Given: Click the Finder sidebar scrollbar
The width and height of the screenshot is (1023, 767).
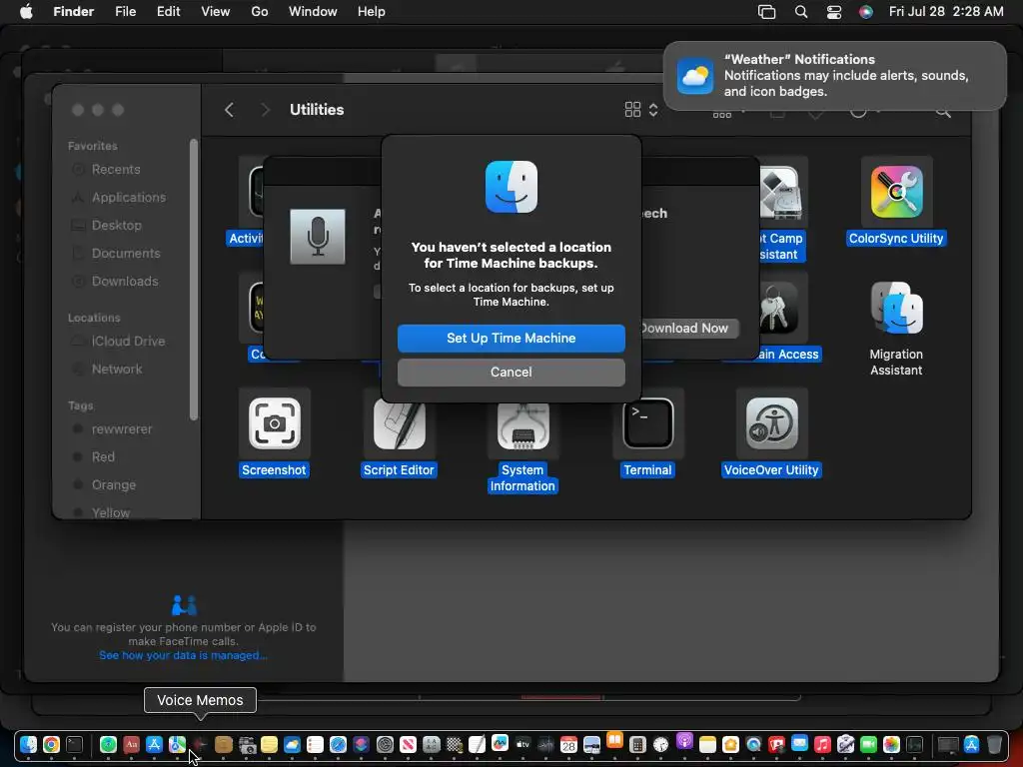Looking at the screenshot, I should 193,280.
